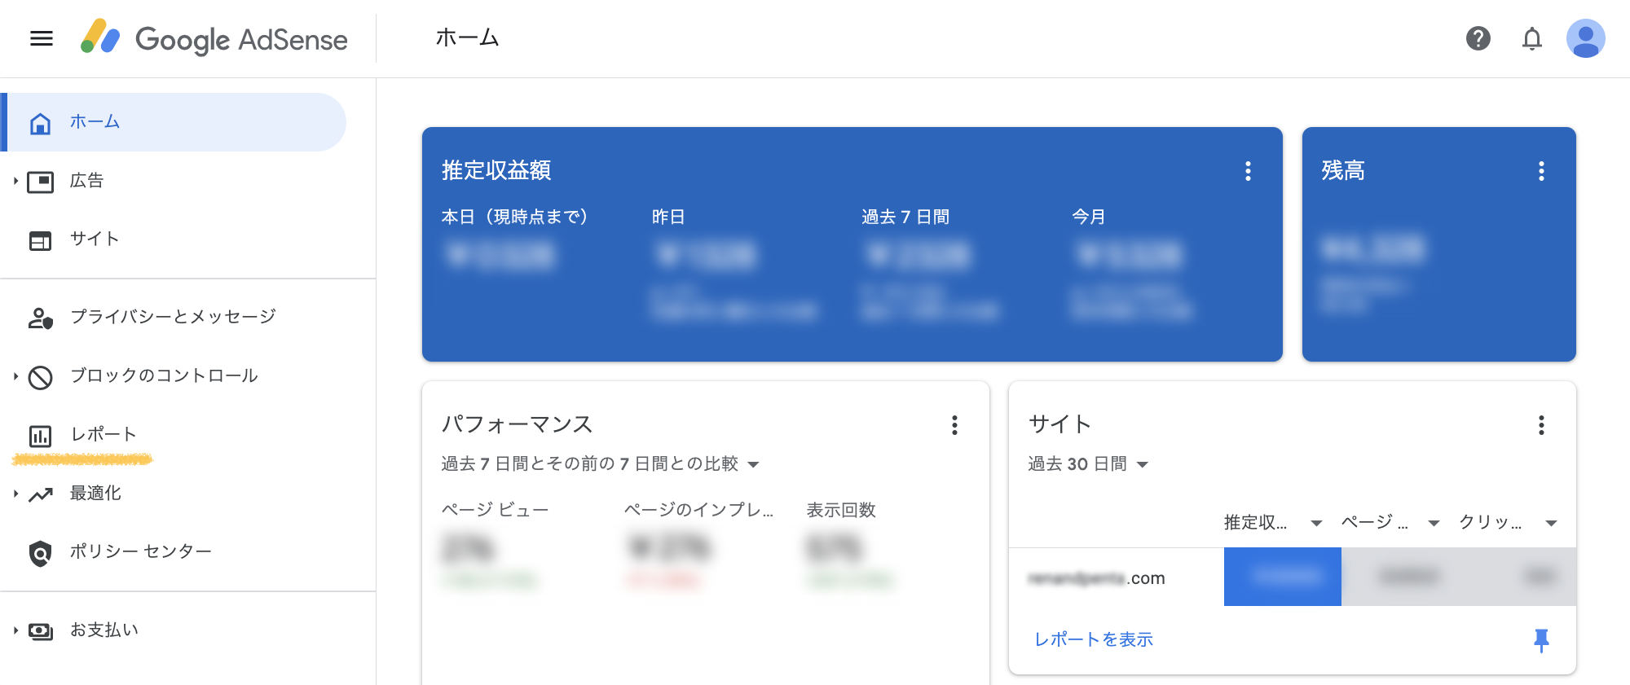Open more options on パフォーマンス card
This screenshot has height=685, width=1630.
(954, 424)
